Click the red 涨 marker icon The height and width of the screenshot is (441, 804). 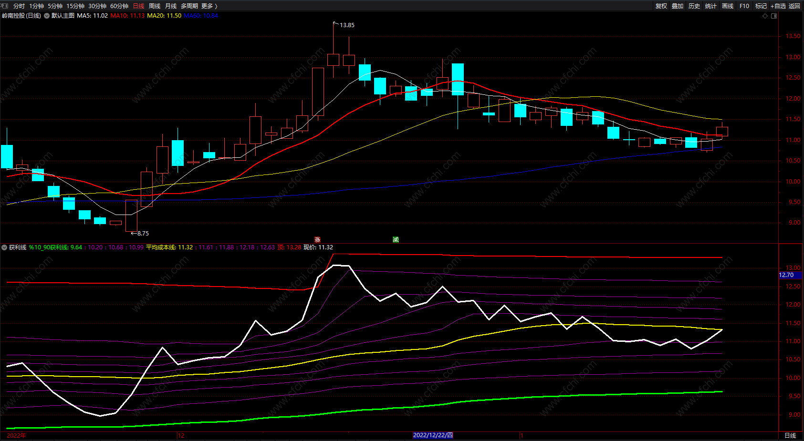(317, 240)
